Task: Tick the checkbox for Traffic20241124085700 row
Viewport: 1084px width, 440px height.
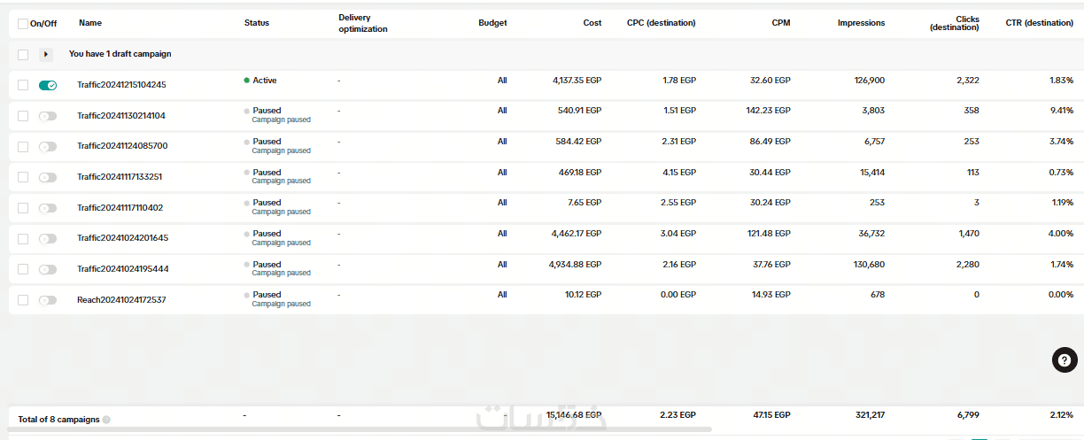Action: tap(23, 146)
